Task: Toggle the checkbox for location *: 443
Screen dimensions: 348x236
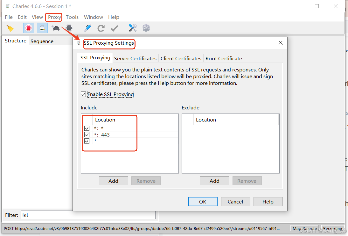Action: coord(87,135)
